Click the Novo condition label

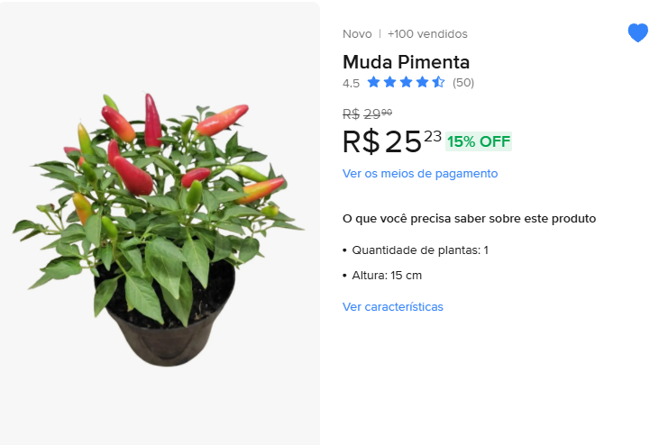[357, 34]
